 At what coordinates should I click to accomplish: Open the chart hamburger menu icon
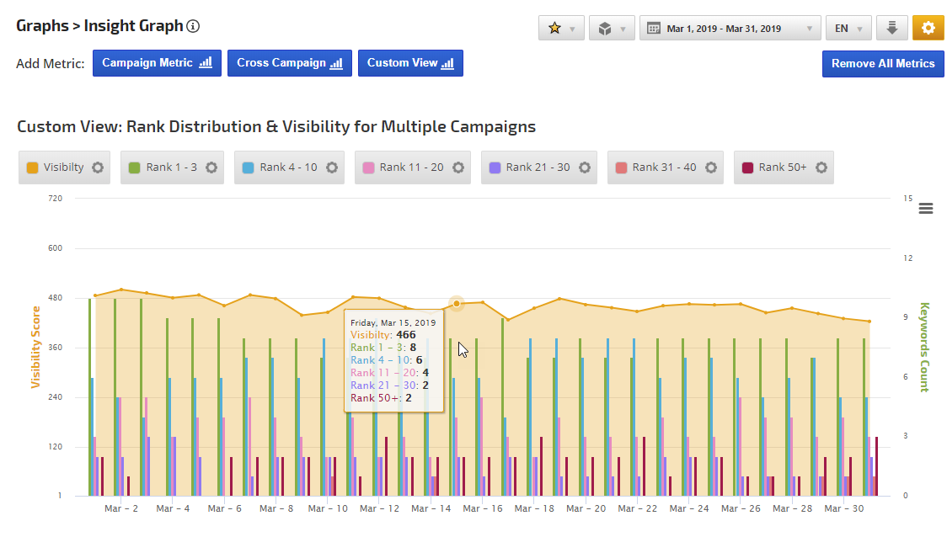point(925,209)
